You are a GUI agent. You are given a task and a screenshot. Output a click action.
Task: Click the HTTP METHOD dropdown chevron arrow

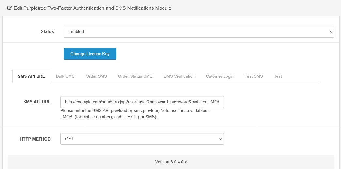(221, 139)
